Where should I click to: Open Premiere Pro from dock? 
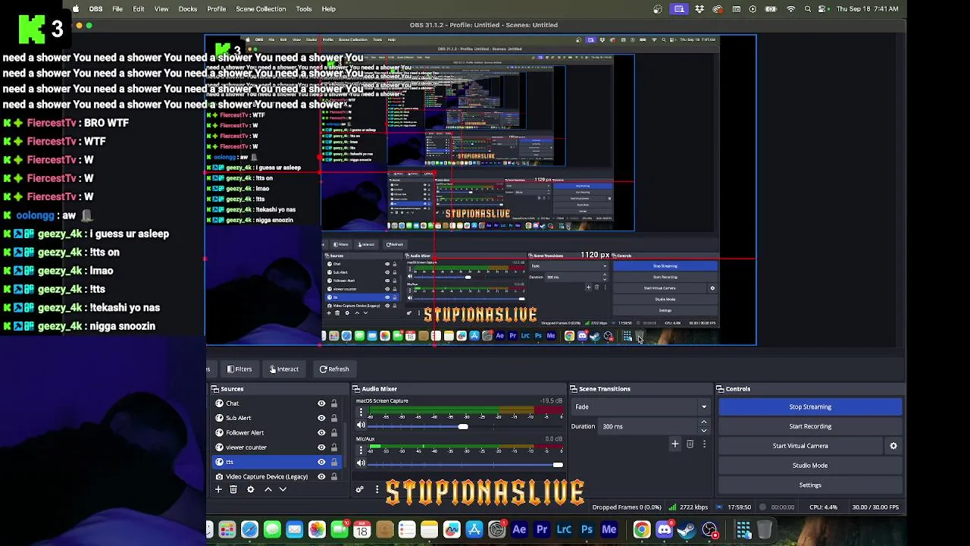(x=542, y=530)
